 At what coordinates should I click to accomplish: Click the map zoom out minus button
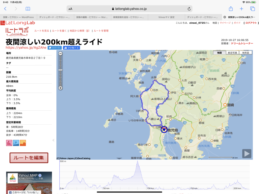click(x=60, y=53)
